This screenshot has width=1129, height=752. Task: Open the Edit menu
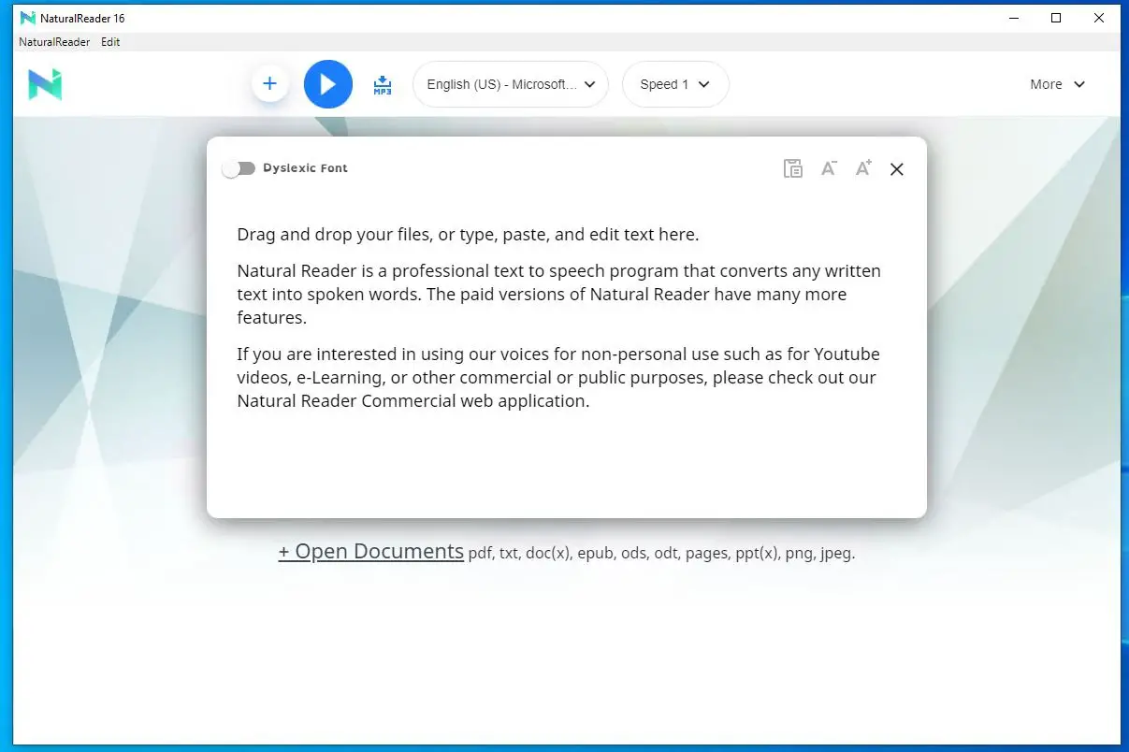point(110,42)
